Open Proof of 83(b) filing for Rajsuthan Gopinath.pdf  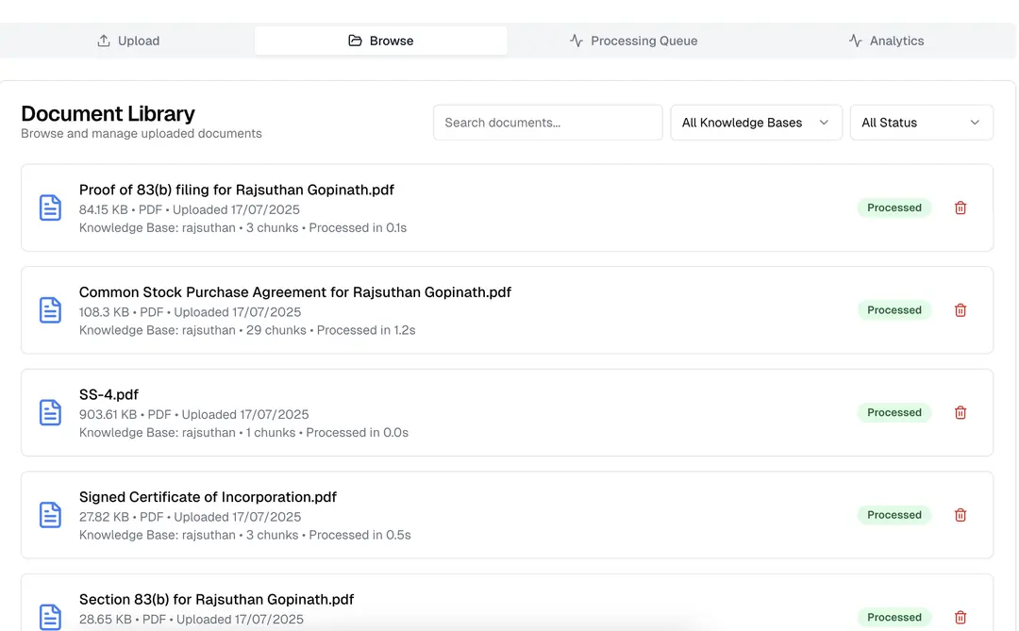[236, 189]
